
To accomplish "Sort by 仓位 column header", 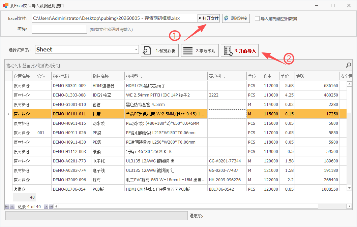I will [44, 76].
